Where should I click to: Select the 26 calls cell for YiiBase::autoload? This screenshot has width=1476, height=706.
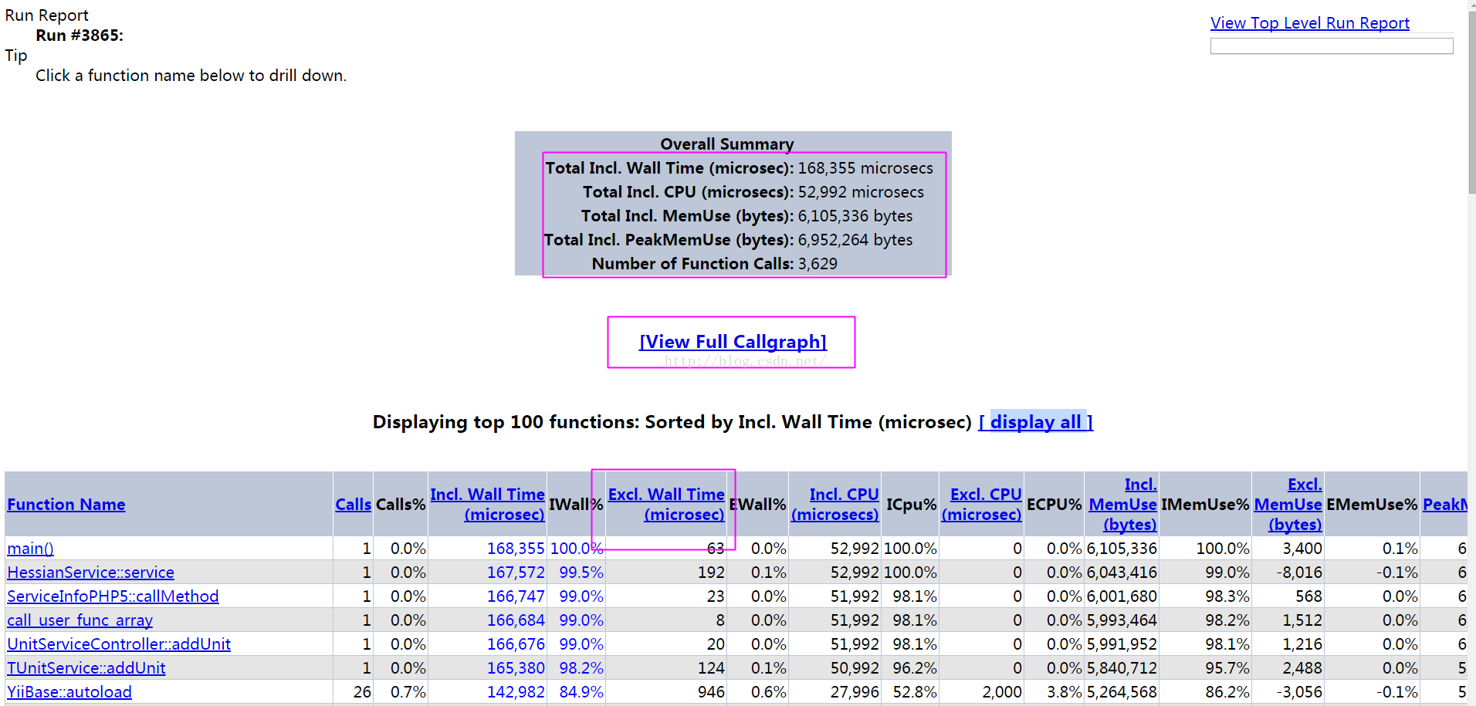(362, 692)
